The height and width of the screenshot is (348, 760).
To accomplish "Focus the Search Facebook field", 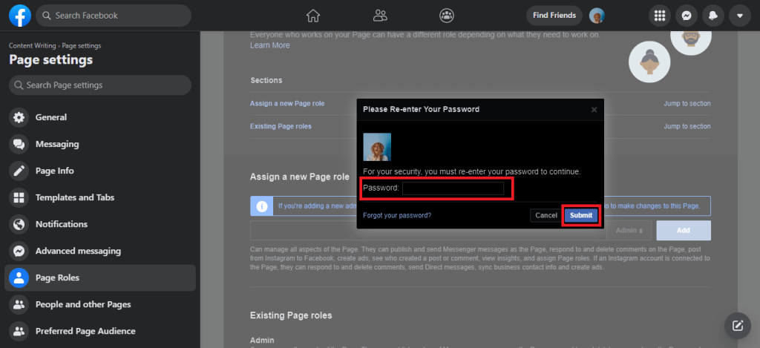I will pyautogui.click(x=114, y=16).
